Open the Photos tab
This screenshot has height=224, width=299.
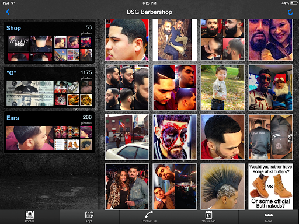(30, 216)
